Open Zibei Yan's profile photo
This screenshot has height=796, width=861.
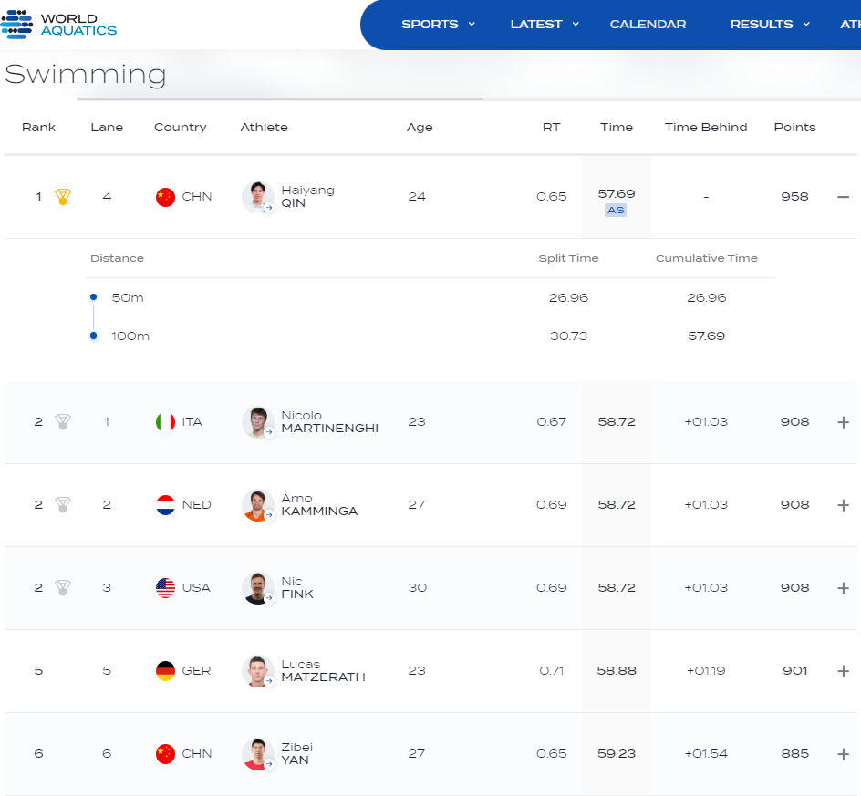coord(257,753)
